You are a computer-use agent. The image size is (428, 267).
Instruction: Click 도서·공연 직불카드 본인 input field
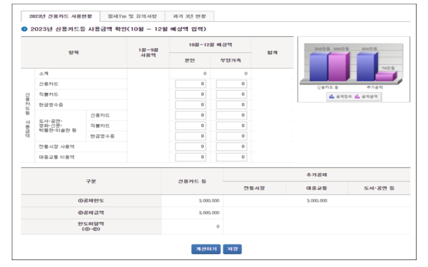pos(190,125)
